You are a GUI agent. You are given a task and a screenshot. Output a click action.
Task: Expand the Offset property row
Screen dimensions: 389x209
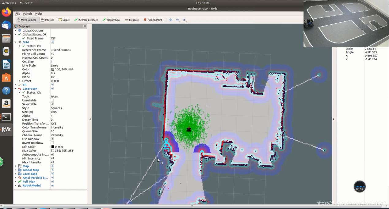point(20,81)
